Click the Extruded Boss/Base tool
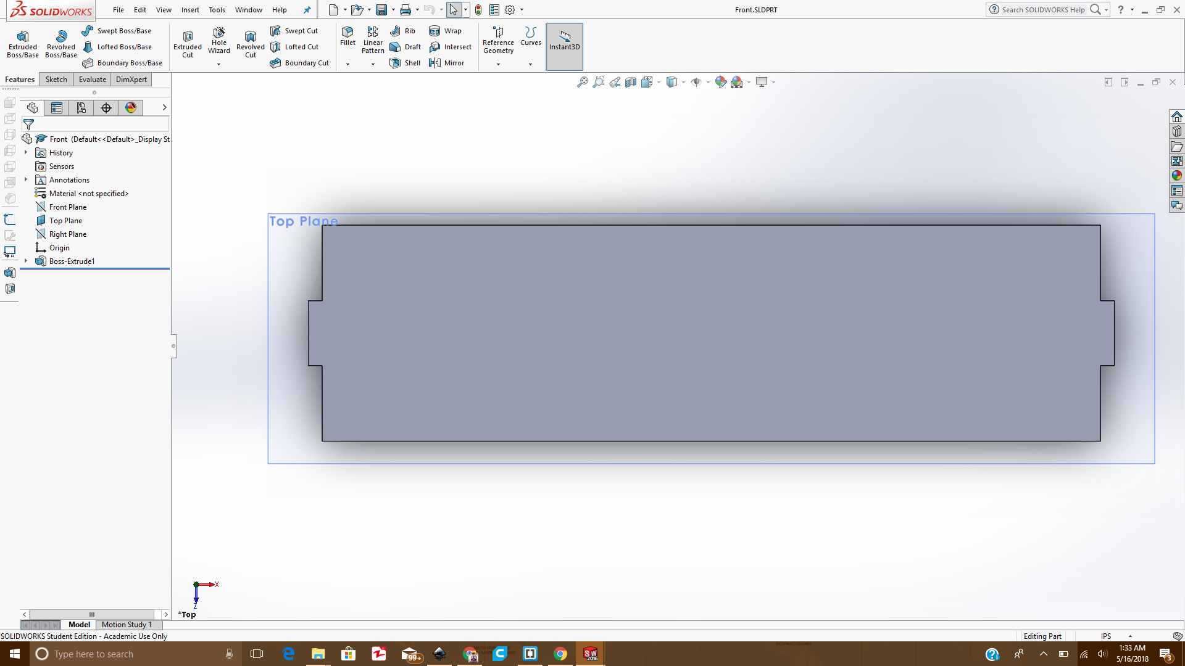This screenshot has height=666, width=1185. click(x=23, y=43)
